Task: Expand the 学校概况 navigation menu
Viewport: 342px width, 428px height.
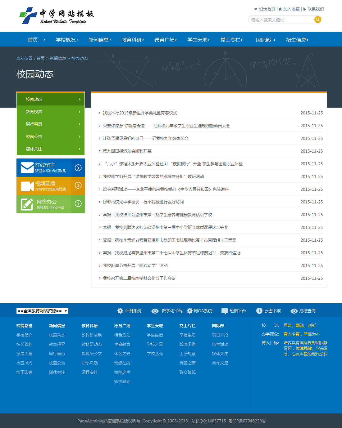Action: tap(67, 40)
